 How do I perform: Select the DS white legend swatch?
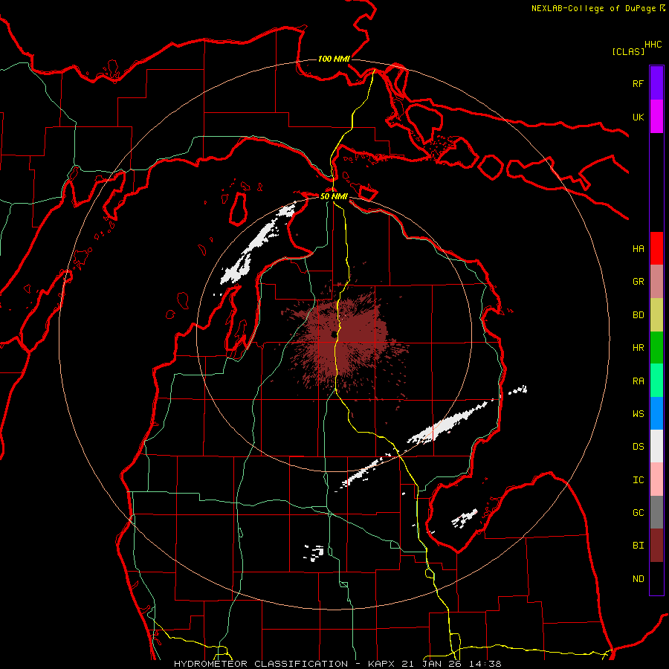click(x=656, y=446)
